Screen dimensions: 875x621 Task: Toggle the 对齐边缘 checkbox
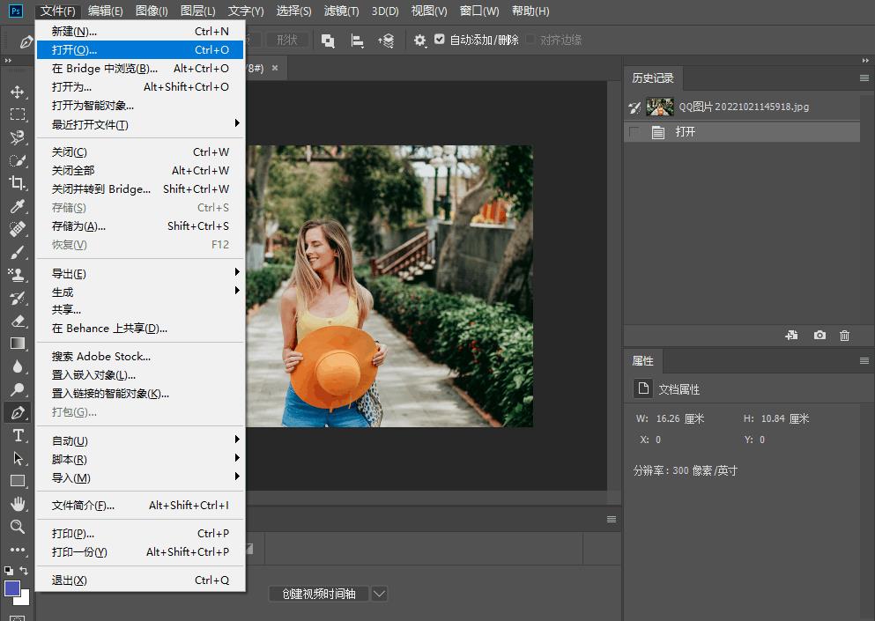(x=530, y=40)
